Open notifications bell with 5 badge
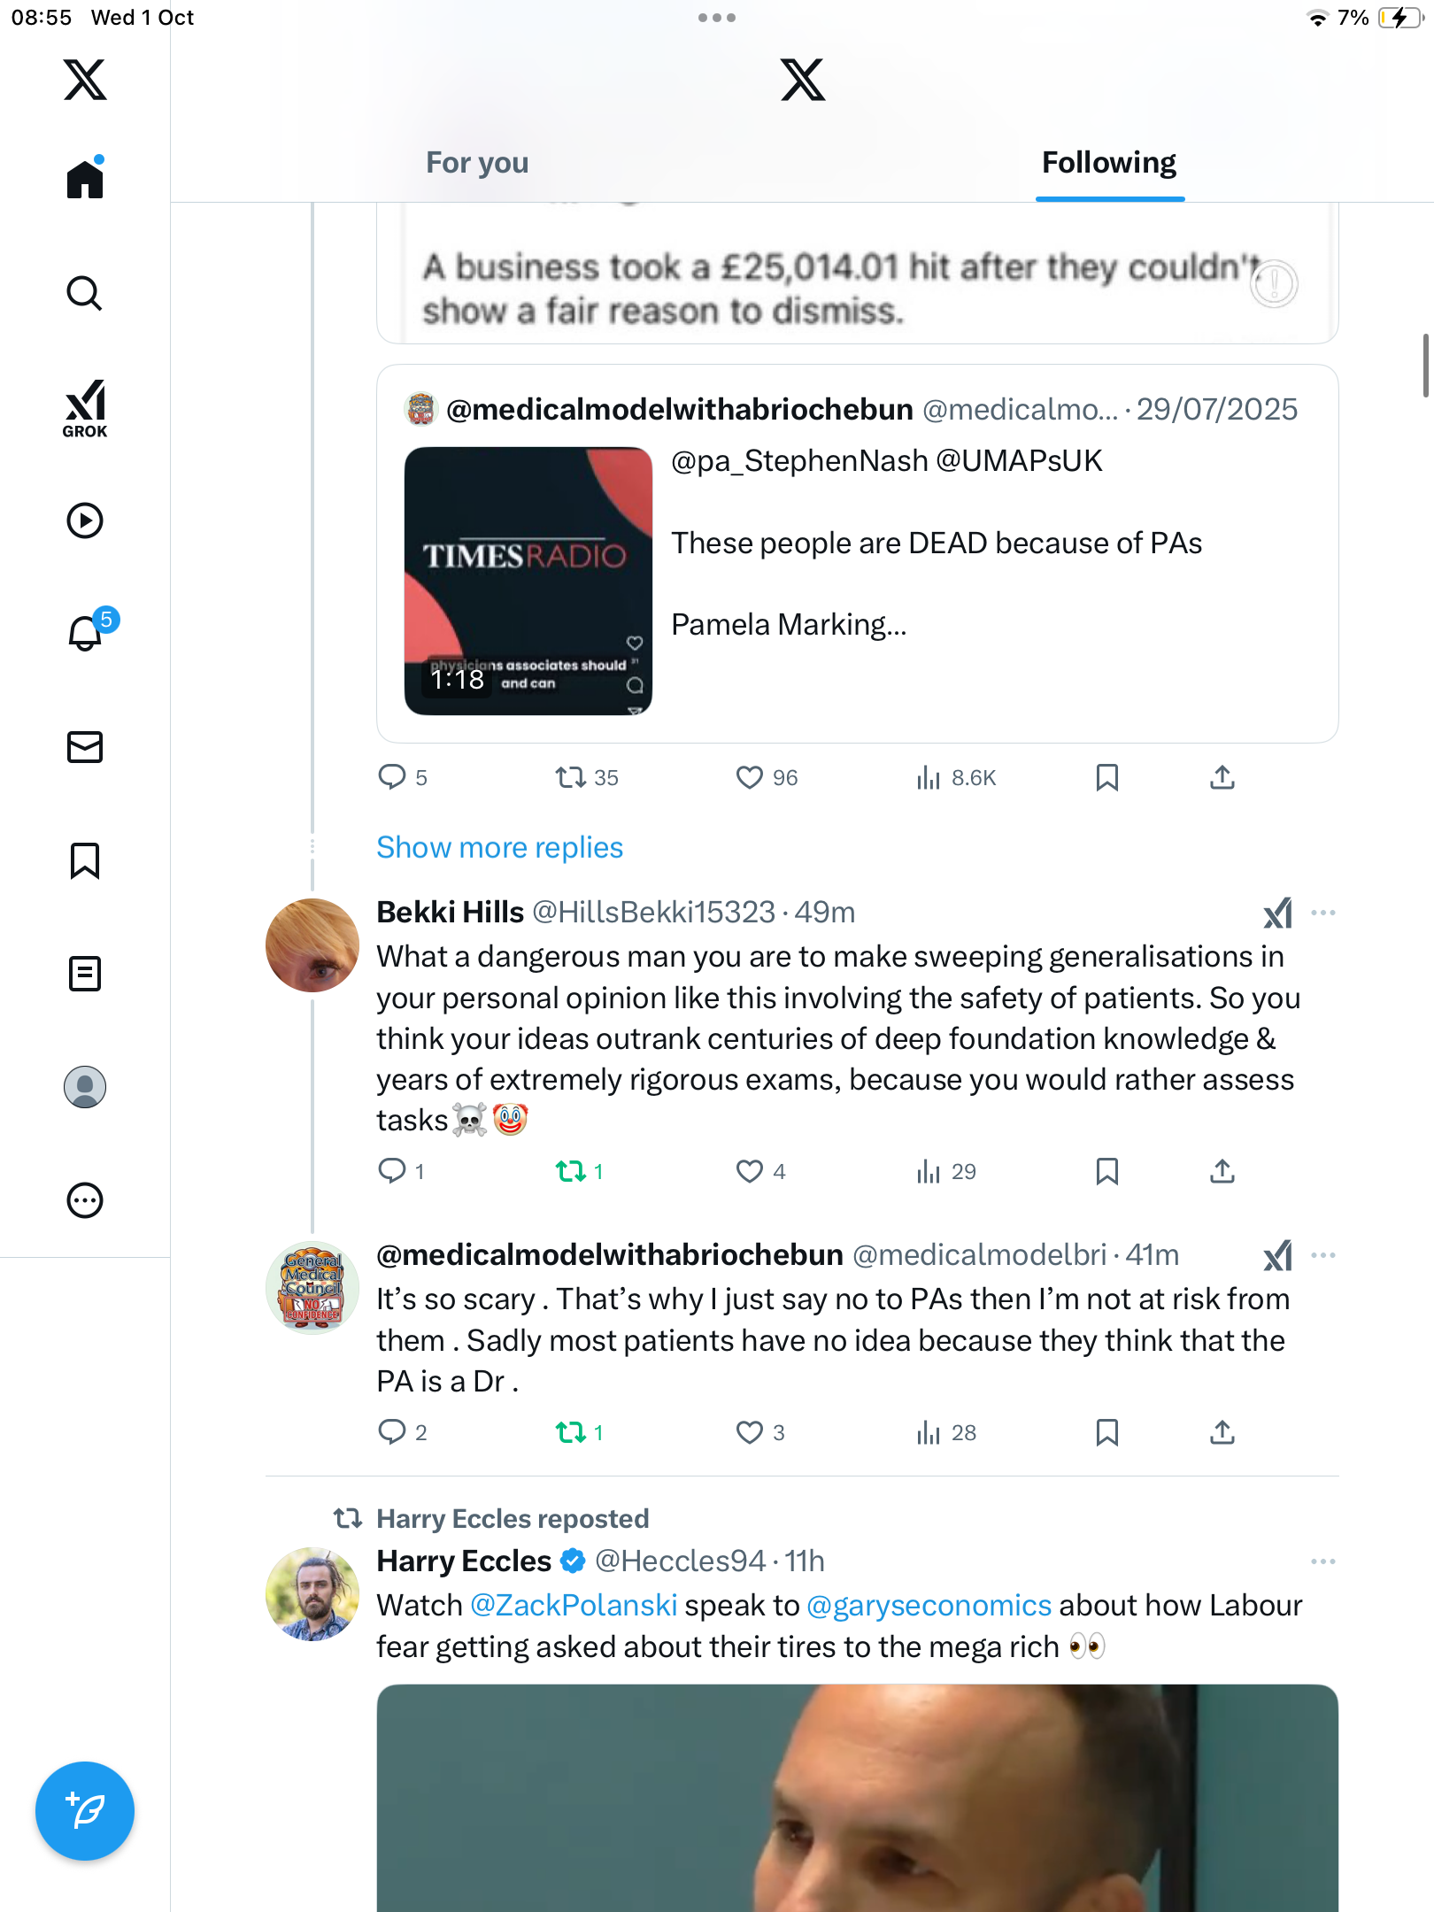The image size is (1434, 1912). click(86, 633)
